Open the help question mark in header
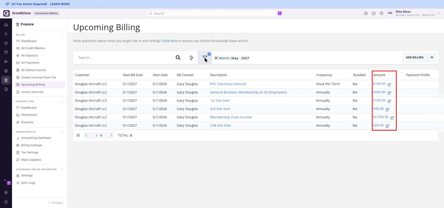The image size is (444, 208). (382, 13)
